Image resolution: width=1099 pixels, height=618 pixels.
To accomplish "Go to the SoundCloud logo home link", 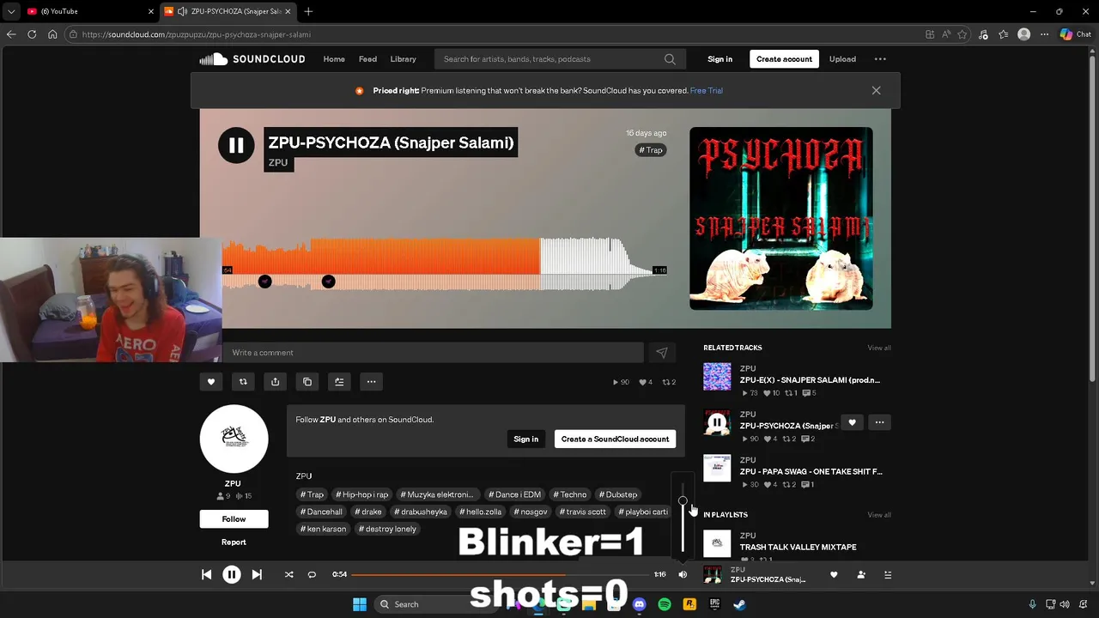I will coord(252,59).
